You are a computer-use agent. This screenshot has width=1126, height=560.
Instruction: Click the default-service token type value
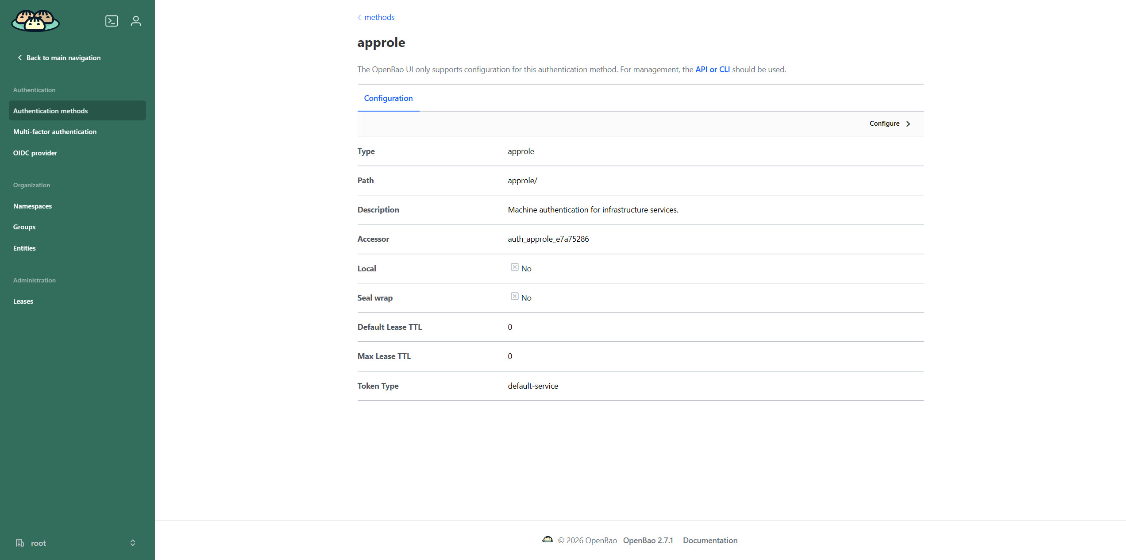point(533,386)
